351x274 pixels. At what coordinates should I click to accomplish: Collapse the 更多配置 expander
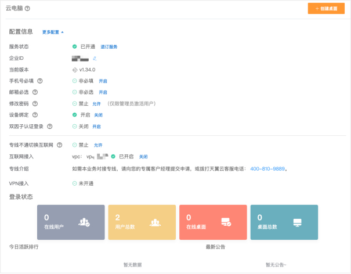coord(53,32)
